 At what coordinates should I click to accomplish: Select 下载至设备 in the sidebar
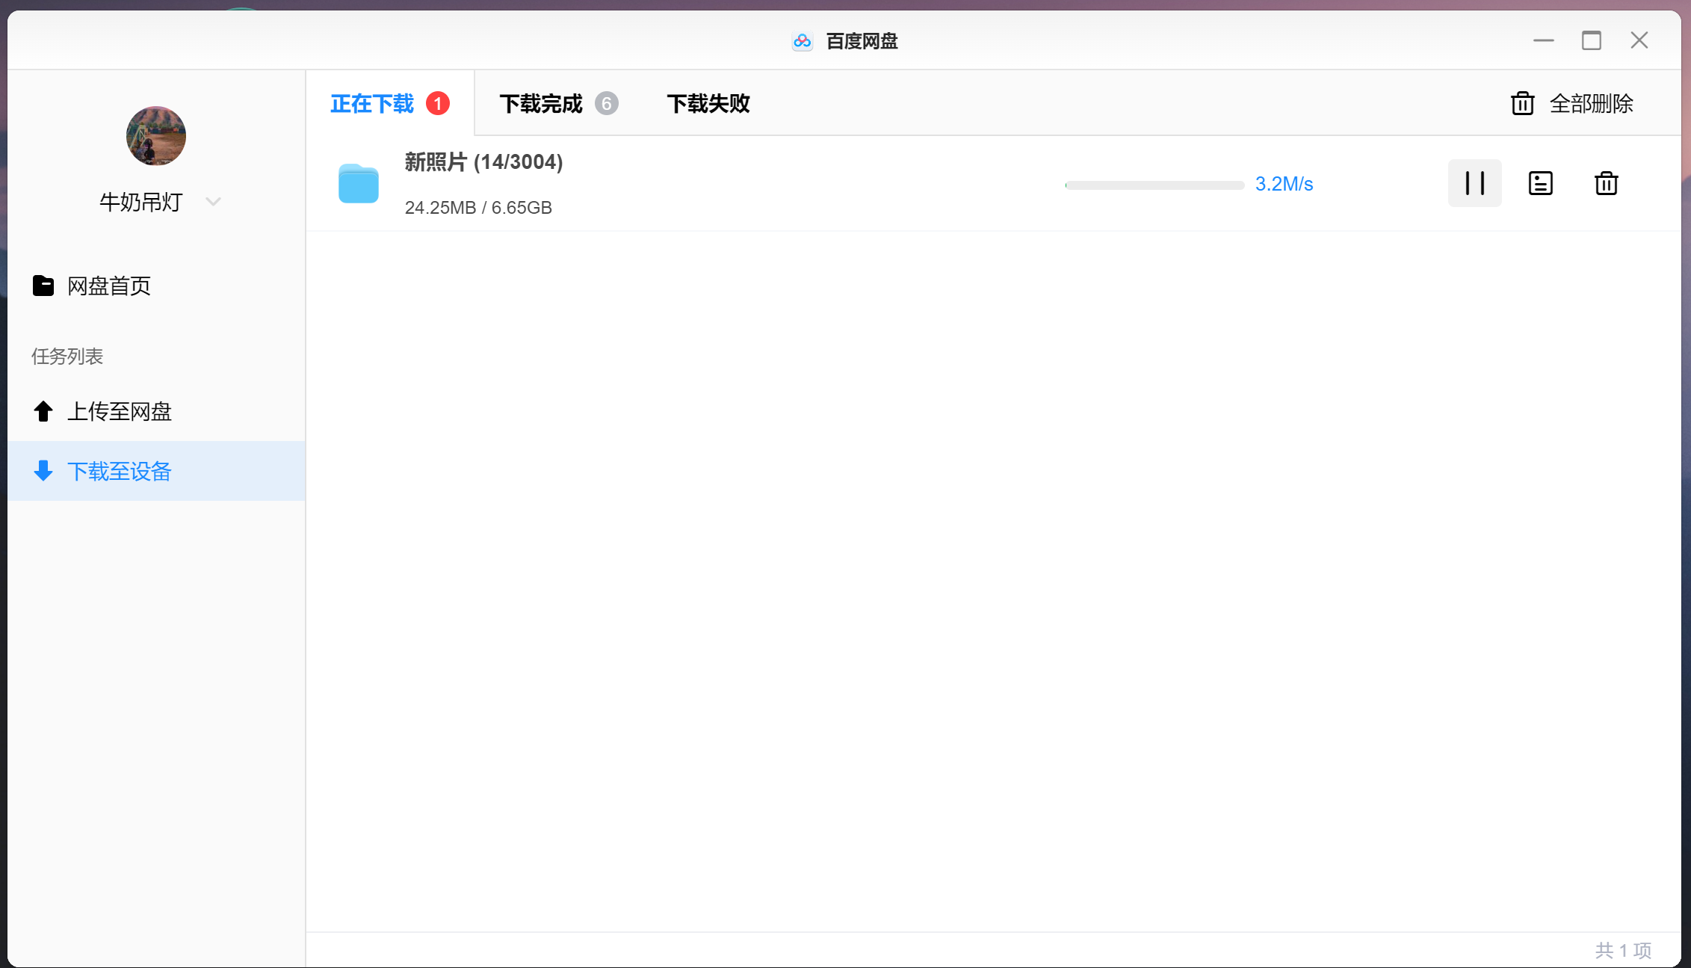point(156,471)
